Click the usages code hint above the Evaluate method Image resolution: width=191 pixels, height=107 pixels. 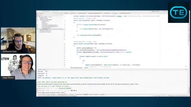[89, 42]
